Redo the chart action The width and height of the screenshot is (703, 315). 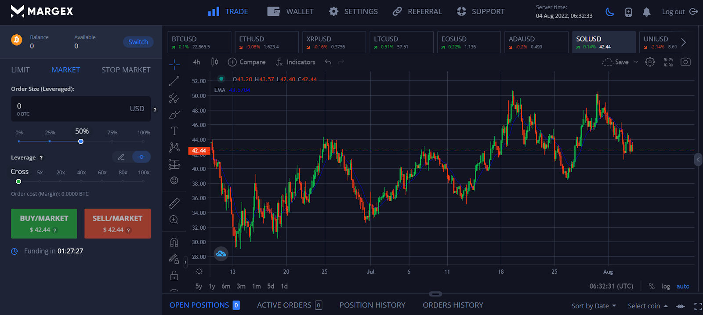pos(341,62)
